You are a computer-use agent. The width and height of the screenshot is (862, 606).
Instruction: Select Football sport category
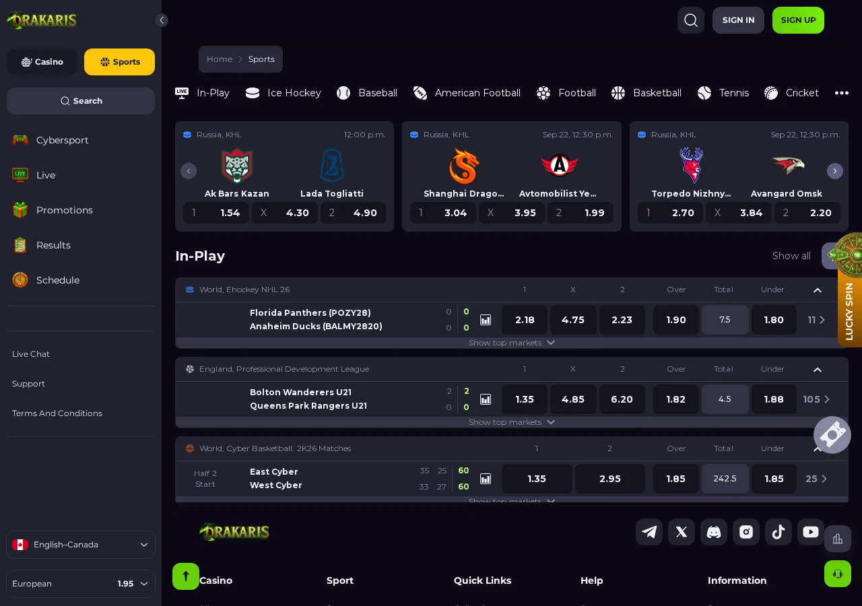click(566, 93)
